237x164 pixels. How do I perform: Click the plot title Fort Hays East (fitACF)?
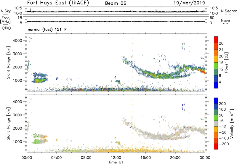58,3
